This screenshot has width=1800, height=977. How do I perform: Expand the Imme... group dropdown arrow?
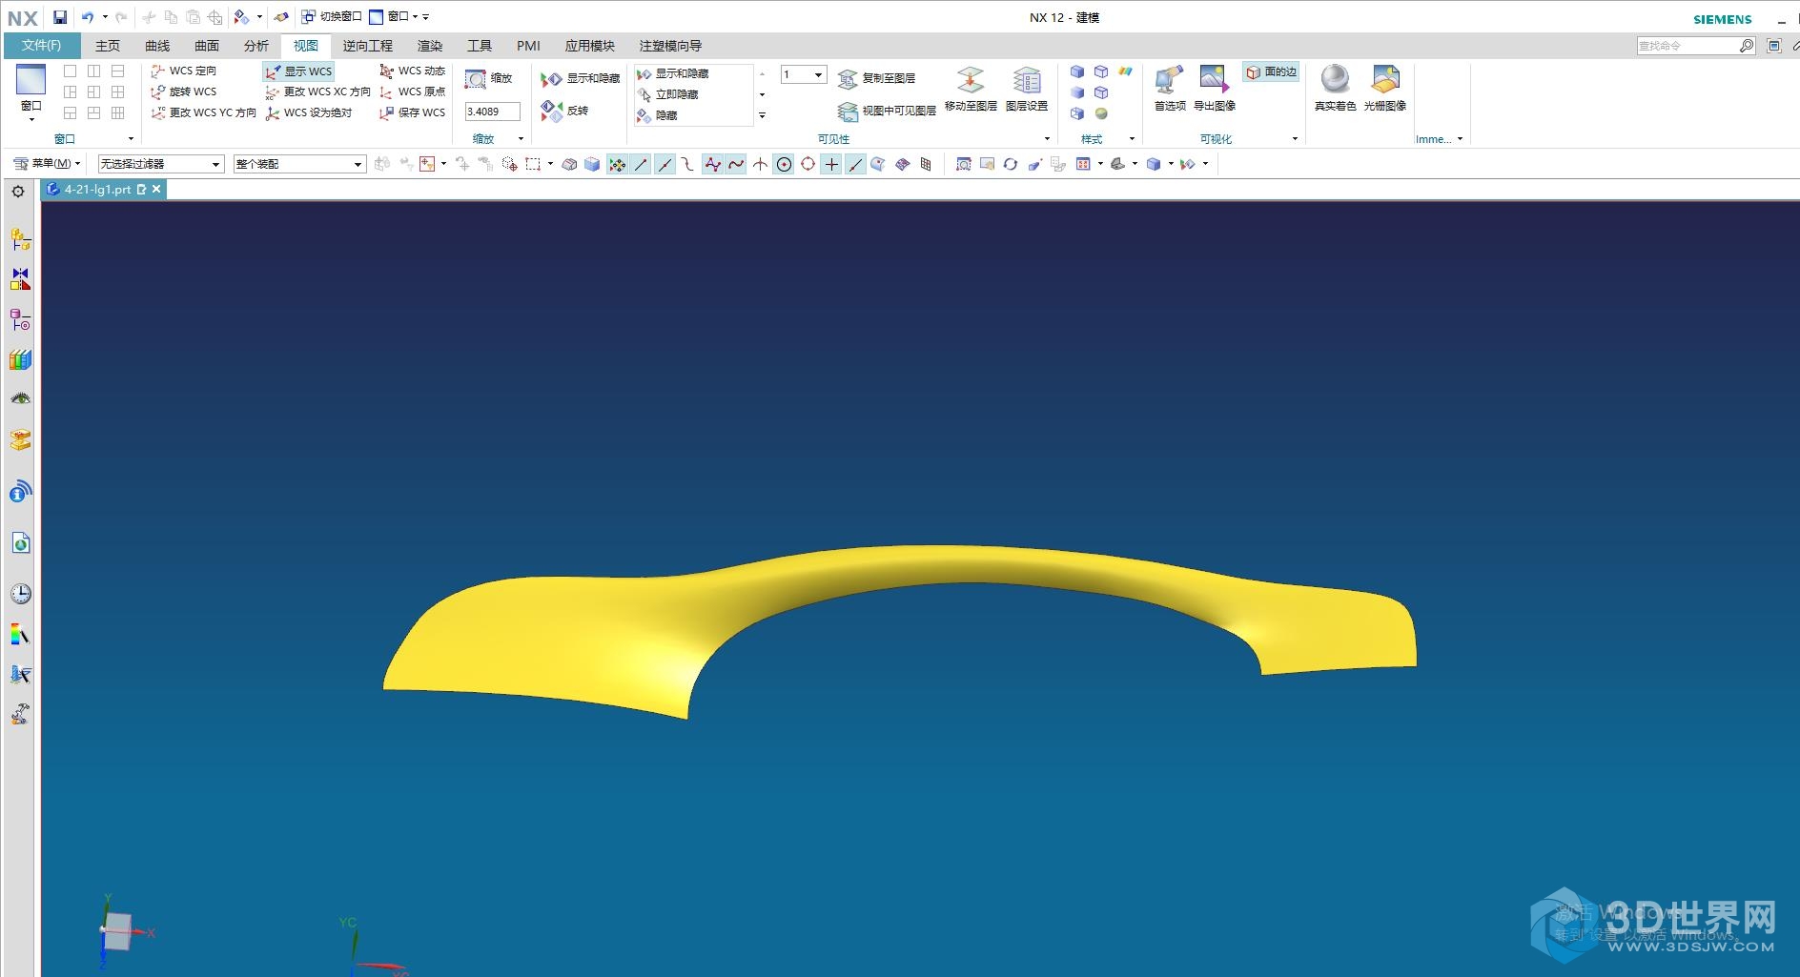[x=1460, y=139]
